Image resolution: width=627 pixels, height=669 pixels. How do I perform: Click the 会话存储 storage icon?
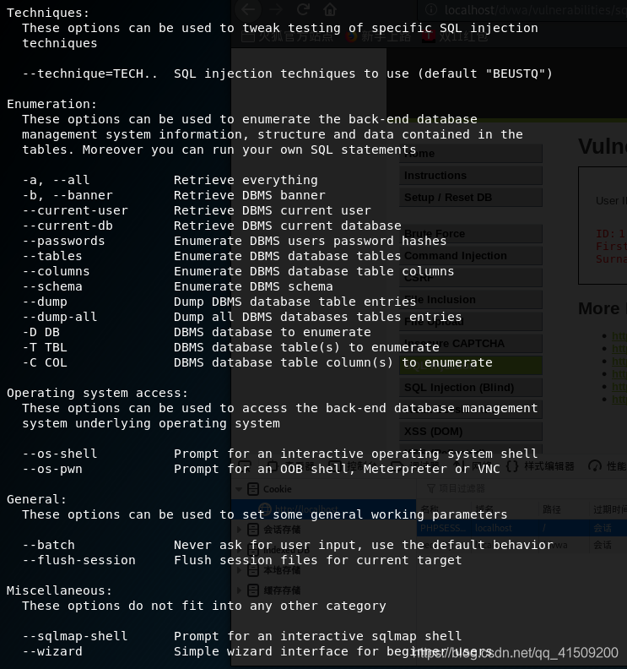[x=253, y=530]
